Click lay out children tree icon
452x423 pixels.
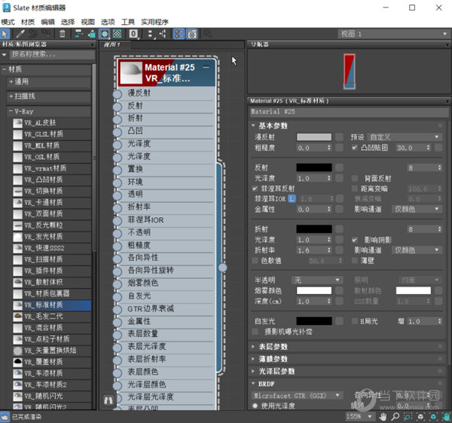[x=163, y=34]
